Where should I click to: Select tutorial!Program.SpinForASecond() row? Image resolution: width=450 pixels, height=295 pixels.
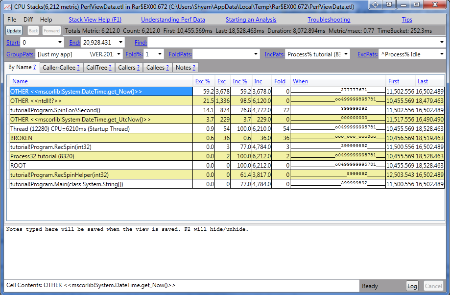(x=227, y=110)
